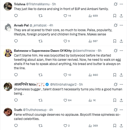Bookmark Trishna's tweet

(x=115, y=16)
